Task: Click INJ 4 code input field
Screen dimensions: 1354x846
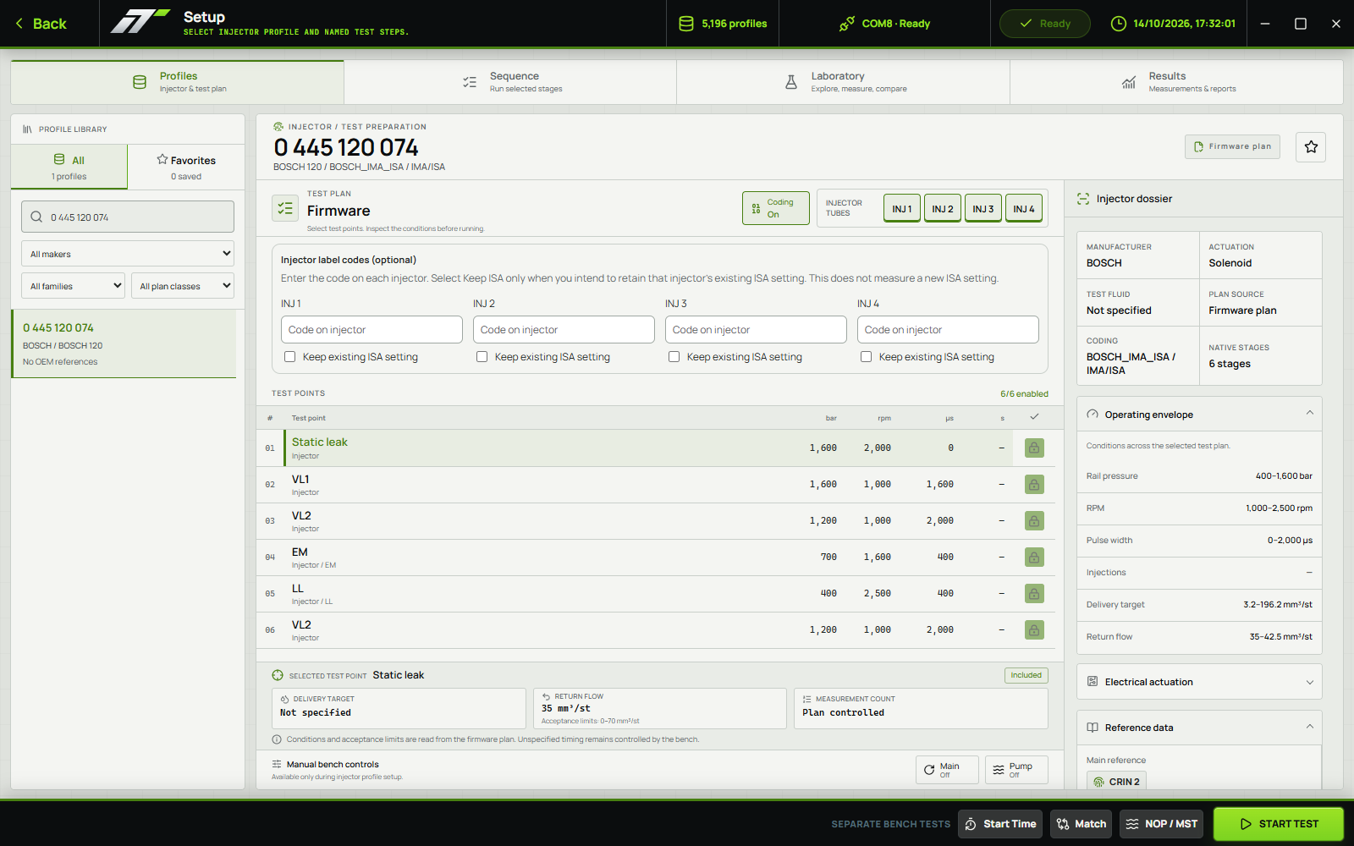Action: pyautogui.click(x=948, y=330)
